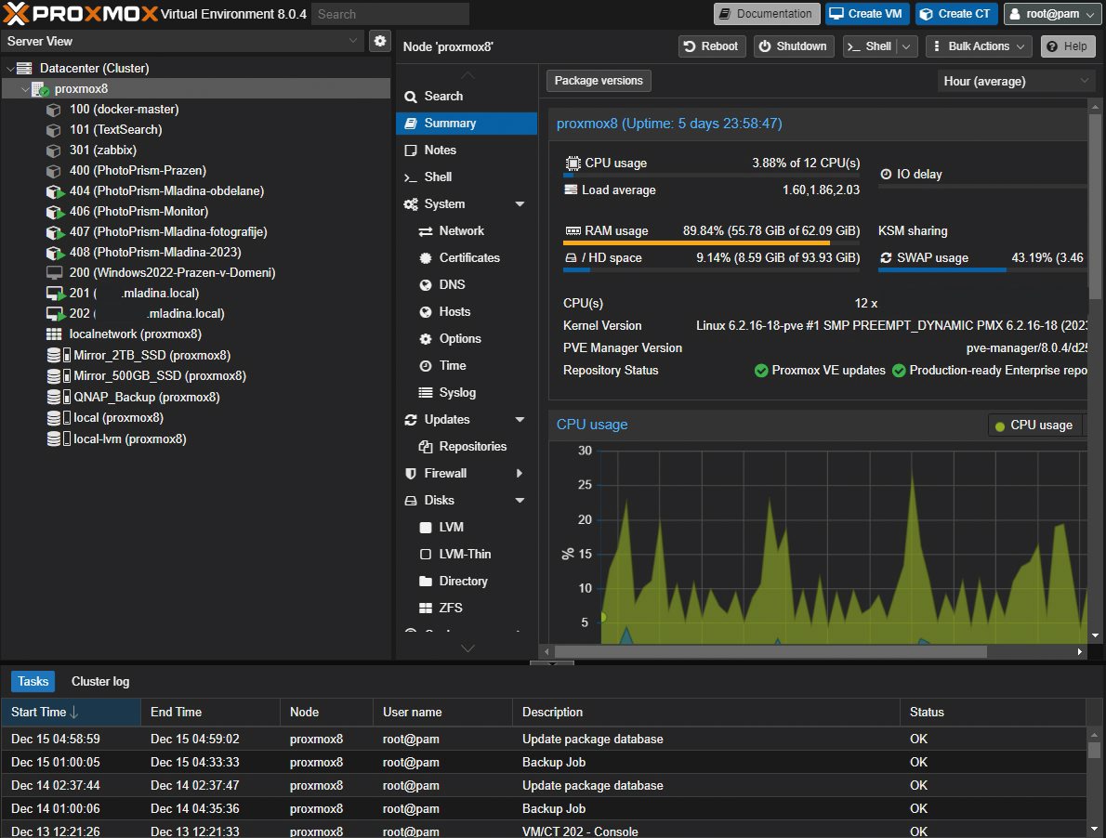Click container icon of 408 (PhotoPrism-Mladina-2023)
Viewport: 1106px width, 838px height.
pyautogui.click(x=54, y=253)
